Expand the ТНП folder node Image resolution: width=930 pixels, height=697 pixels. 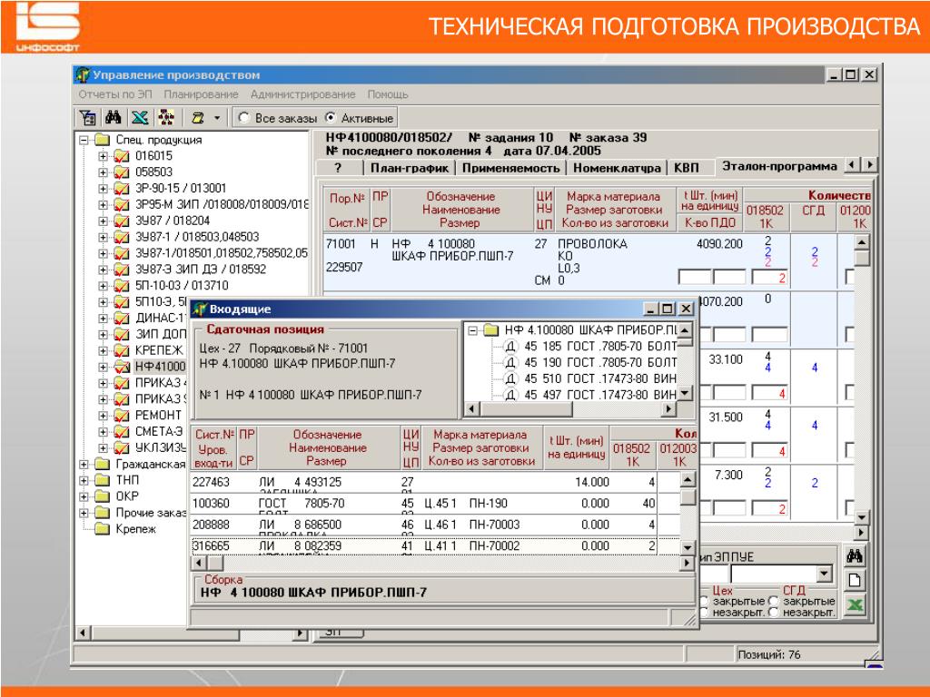click(84, 480)
